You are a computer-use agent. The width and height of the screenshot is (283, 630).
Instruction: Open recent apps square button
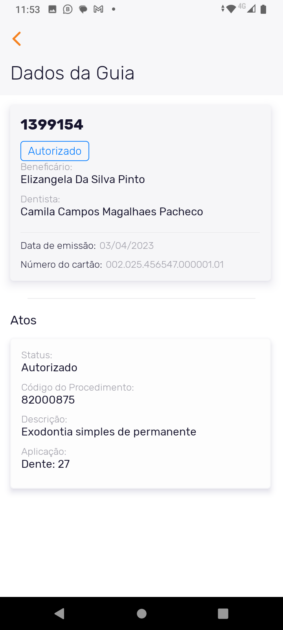(x=223, y=613)
